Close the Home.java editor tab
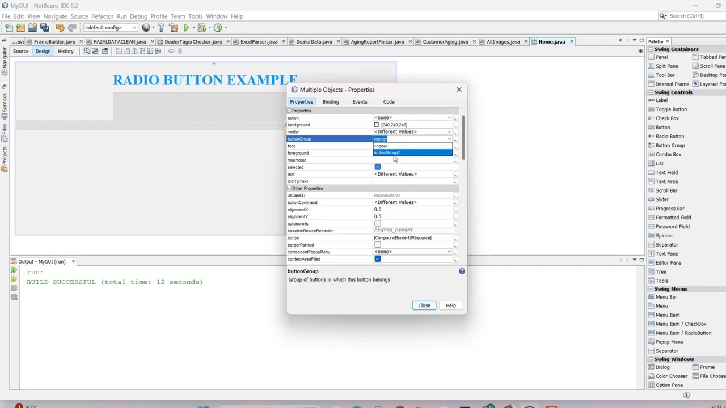Screen dimensions: 726x408 click(572, 42)
